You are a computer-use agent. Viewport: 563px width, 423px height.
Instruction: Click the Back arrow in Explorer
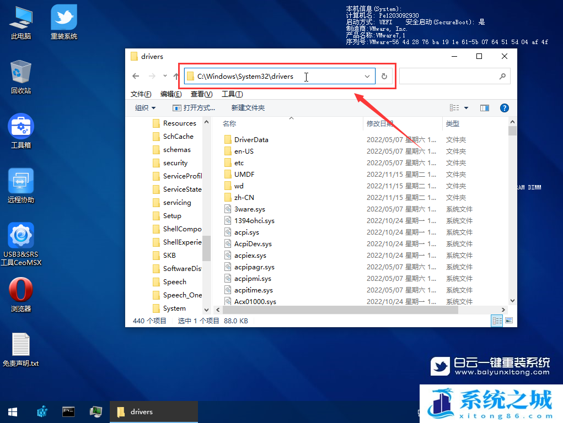click(x=136, y=76)
